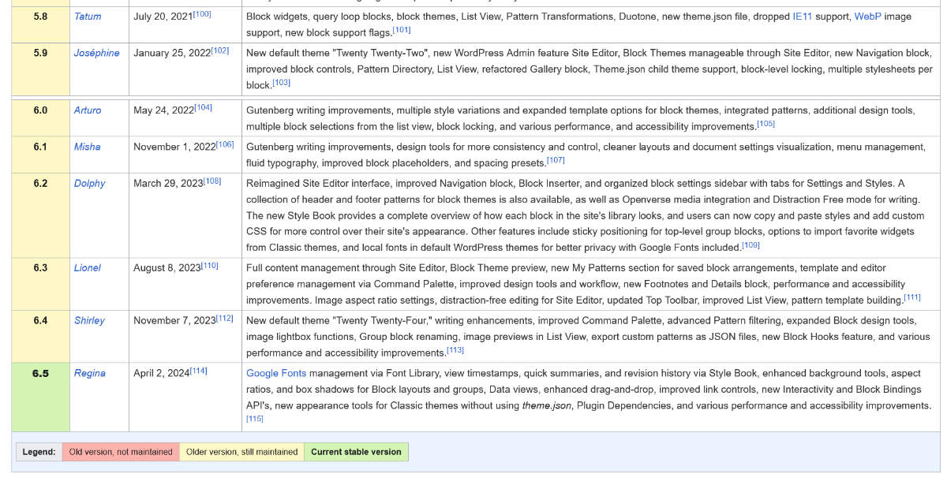The width and height of the screenshot is (947, 485).
Task: Open citation 112 next to November 7, 2023
Action: click(x=224, y=317)
